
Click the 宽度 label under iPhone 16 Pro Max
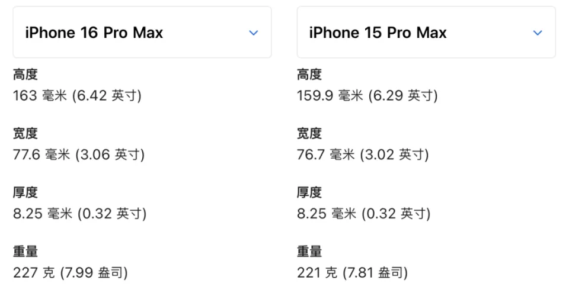(25, 134)
